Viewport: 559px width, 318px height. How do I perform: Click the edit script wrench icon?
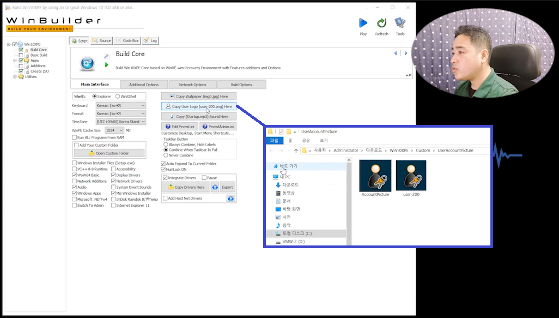(106, 56)
